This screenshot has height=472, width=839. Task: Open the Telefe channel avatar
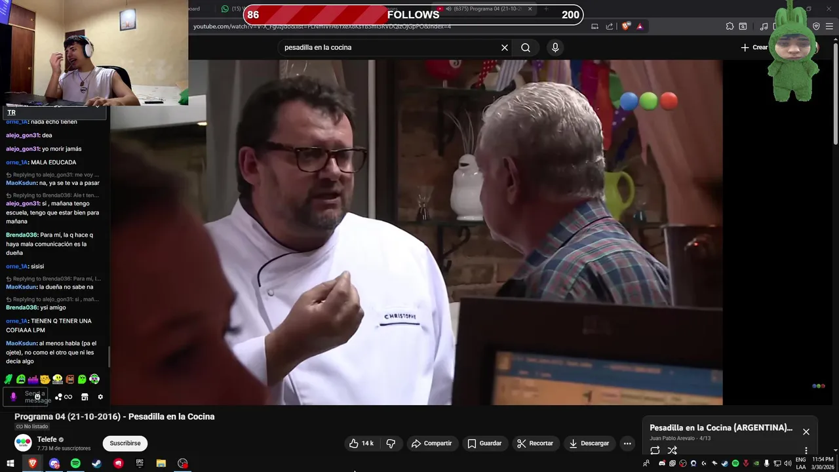tap(23, 443)
